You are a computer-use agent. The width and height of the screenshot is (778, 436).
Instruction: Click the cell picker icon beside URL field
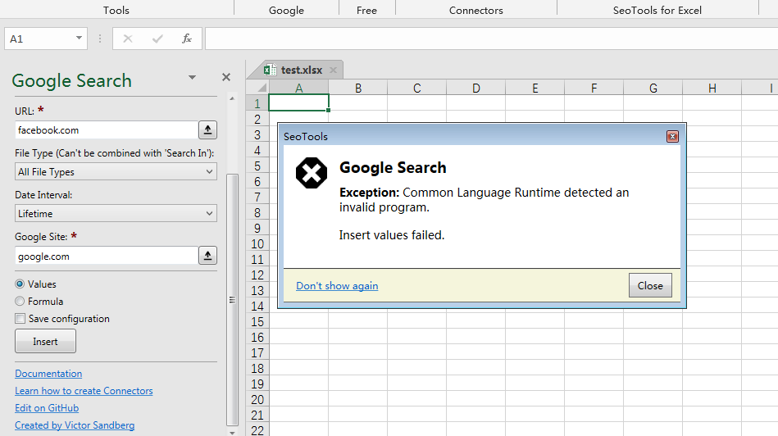[x=207, y=130]
